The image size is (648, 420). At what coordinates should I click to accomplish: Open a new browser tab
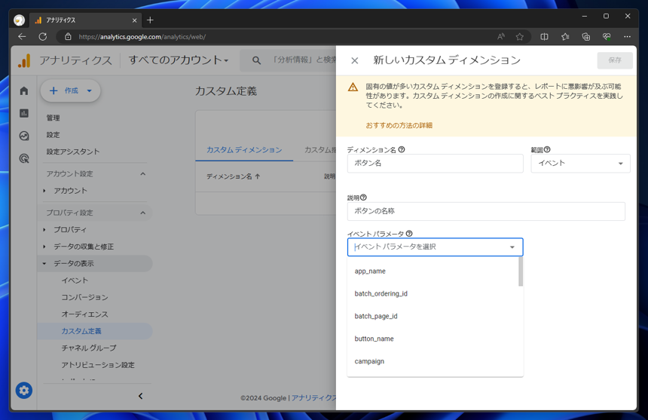[150, 20]
